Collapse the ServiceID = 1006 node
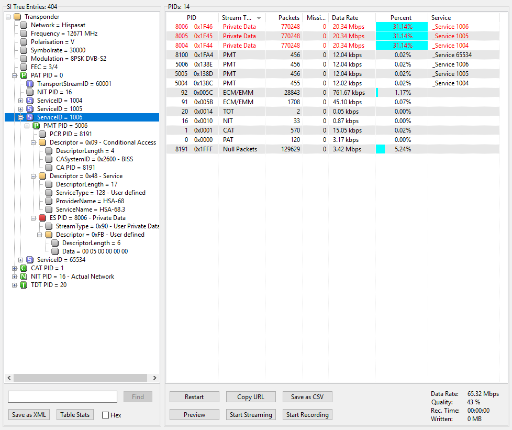 pos(20,117)
